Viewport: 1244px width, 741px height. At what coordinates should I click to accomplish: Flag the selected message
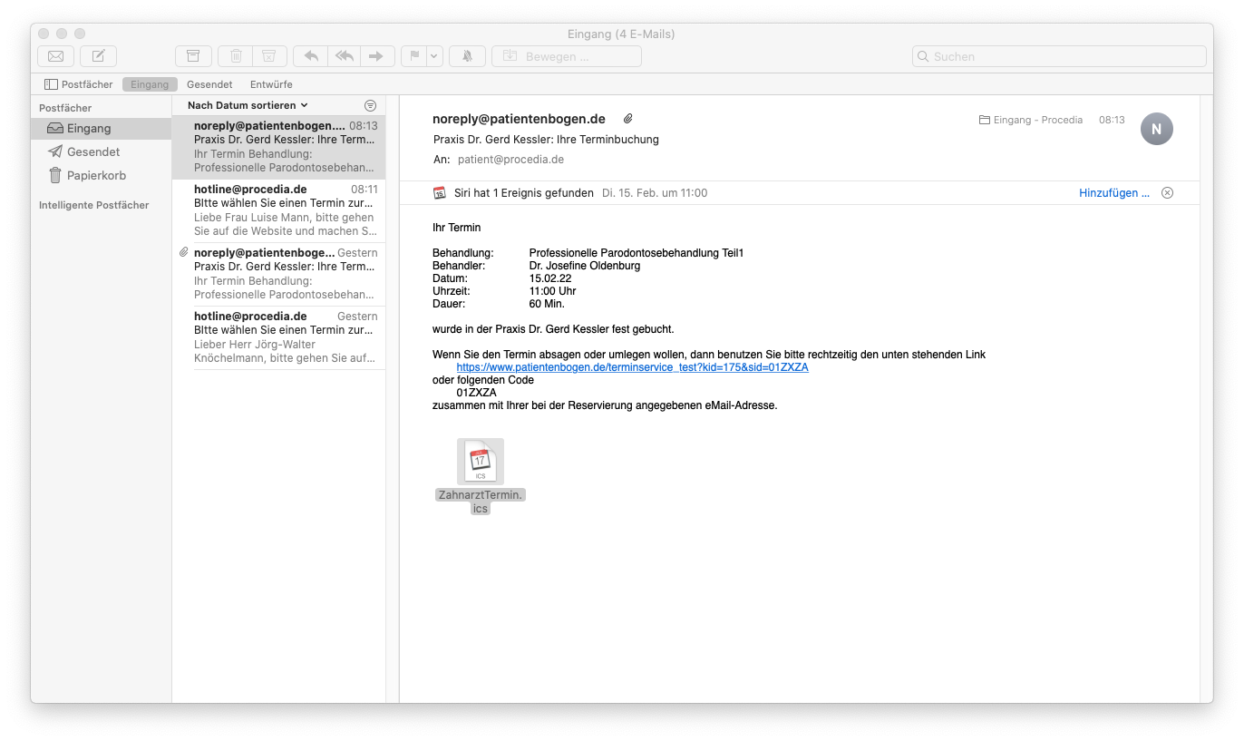click(x=414, y=56)
